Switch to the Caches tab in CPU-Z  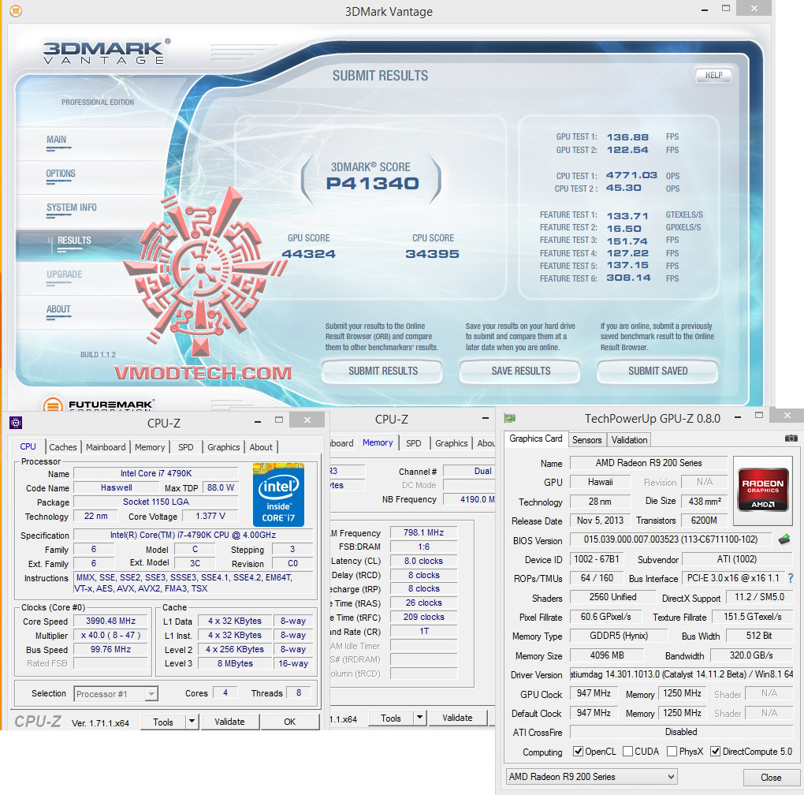click(x=62, y=446)
